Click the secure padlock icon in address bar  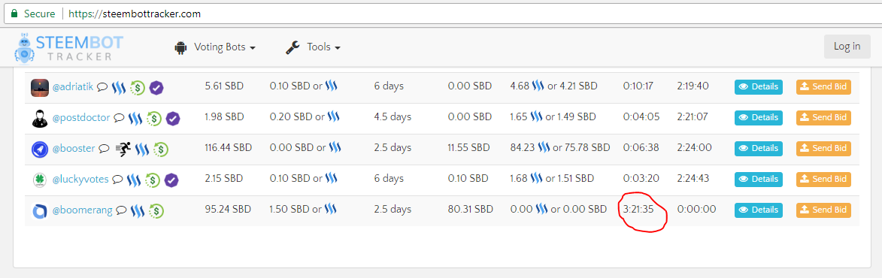(x=14, y=14)
